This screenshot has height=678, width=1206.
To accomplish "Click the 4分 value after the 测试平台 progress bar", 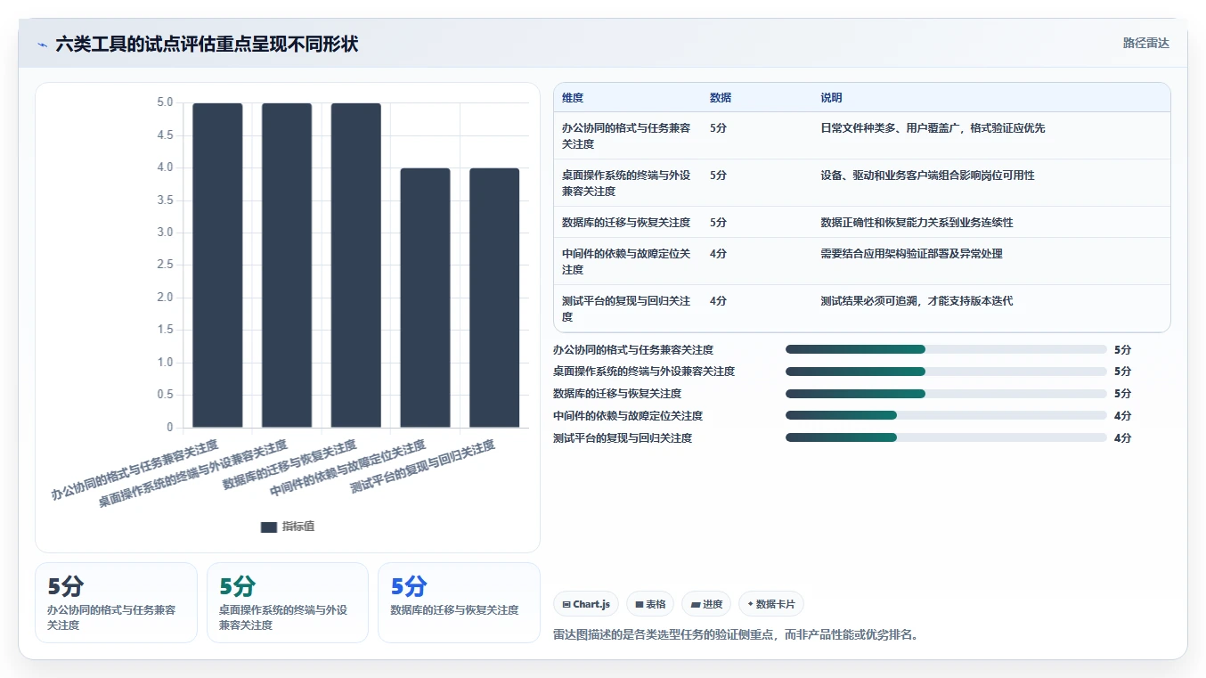I will pyautogui.click(x=1122, y=438).
